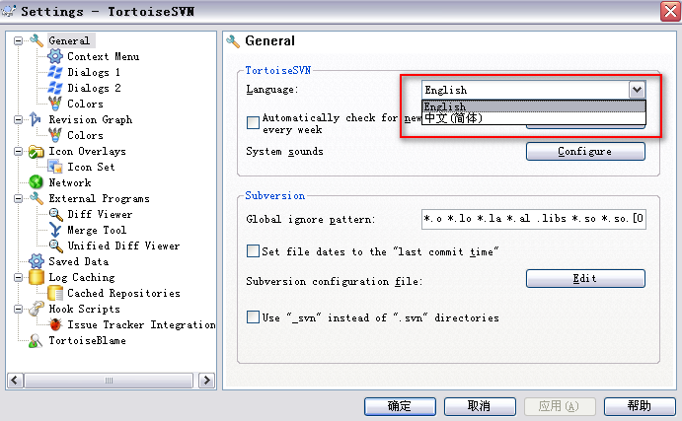This screenshot has height=421, width=682.
Task: Click the 确定 (OK) button
Action: pyautogui.click(x=400, y=406)
